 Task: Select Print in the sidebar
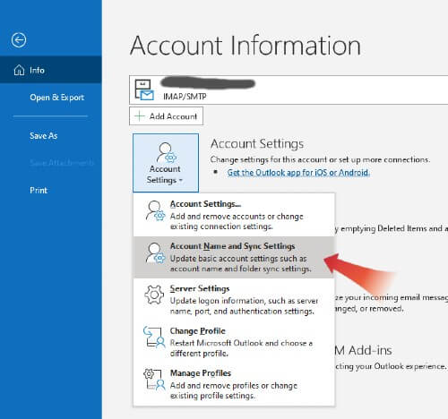click(39, 191)
